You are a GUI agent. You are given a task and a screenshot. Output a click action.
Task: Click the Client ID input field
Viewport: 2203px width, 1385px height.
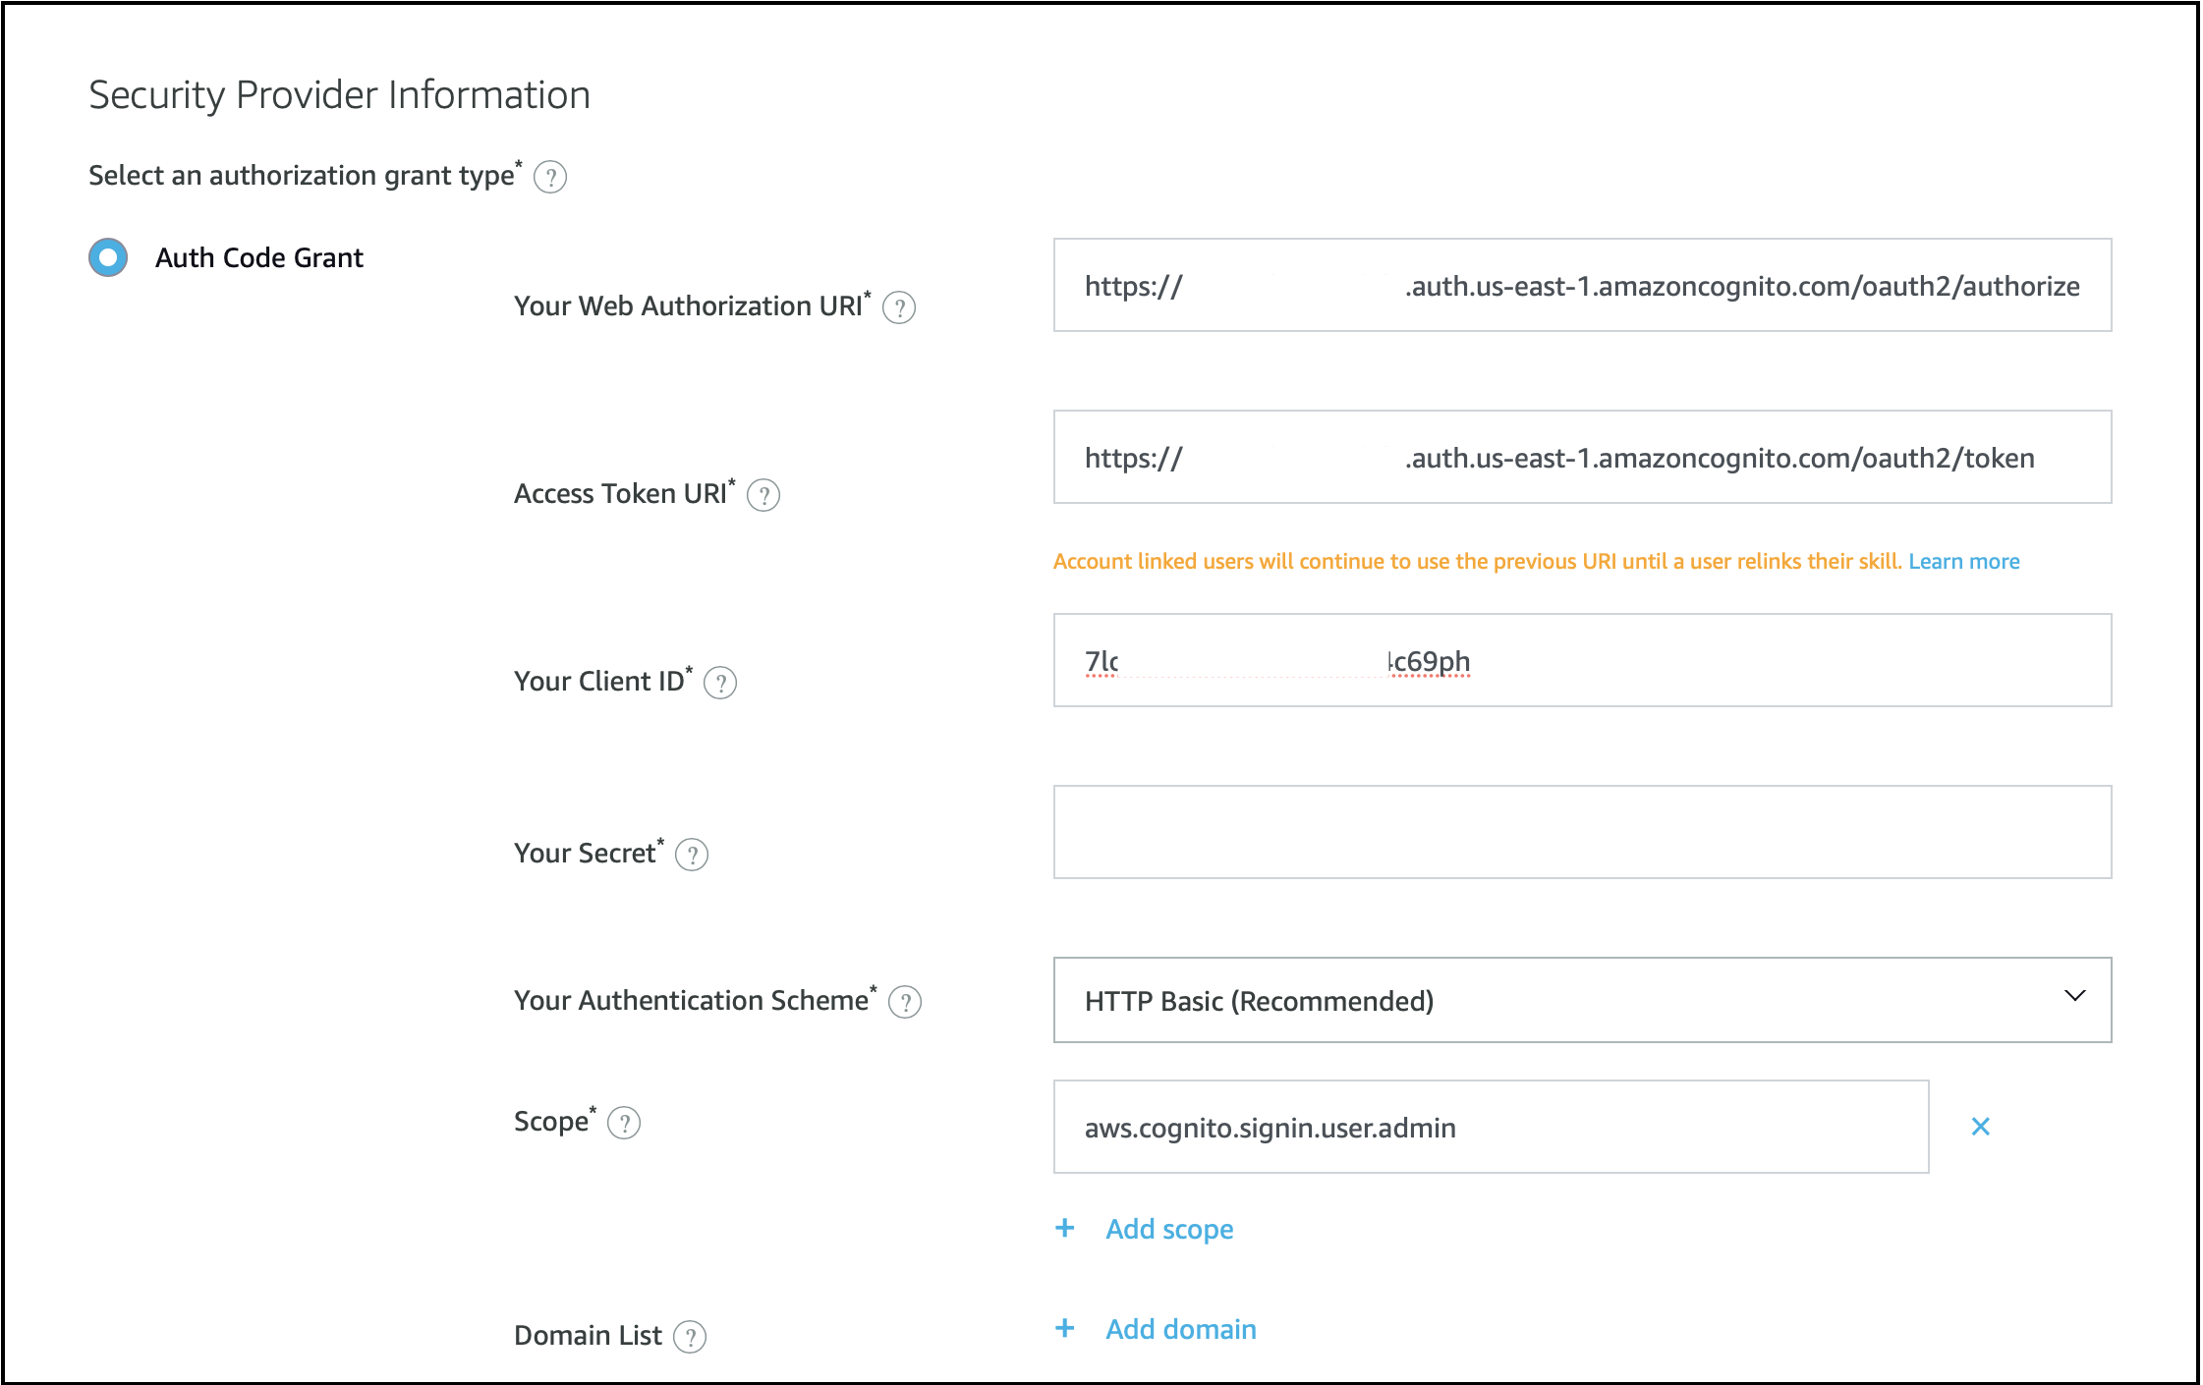[x=1582, y=660]
